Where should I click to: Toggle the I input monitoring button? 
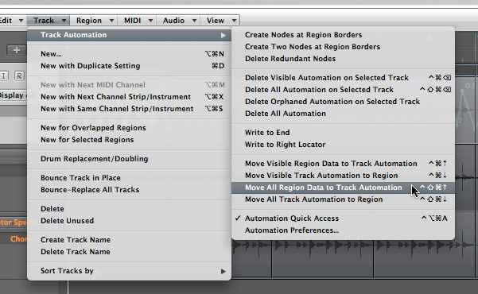pyautogui.click(x=4, y=75)
